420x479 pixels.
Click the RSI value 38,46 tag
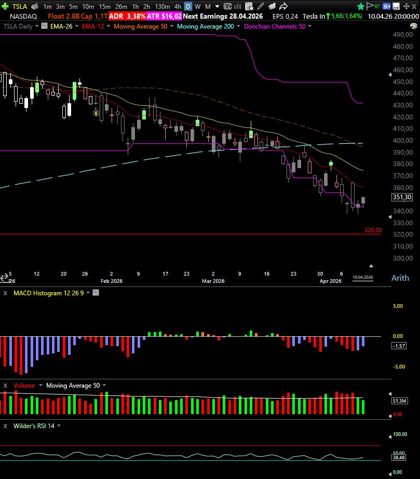point(399,457)
